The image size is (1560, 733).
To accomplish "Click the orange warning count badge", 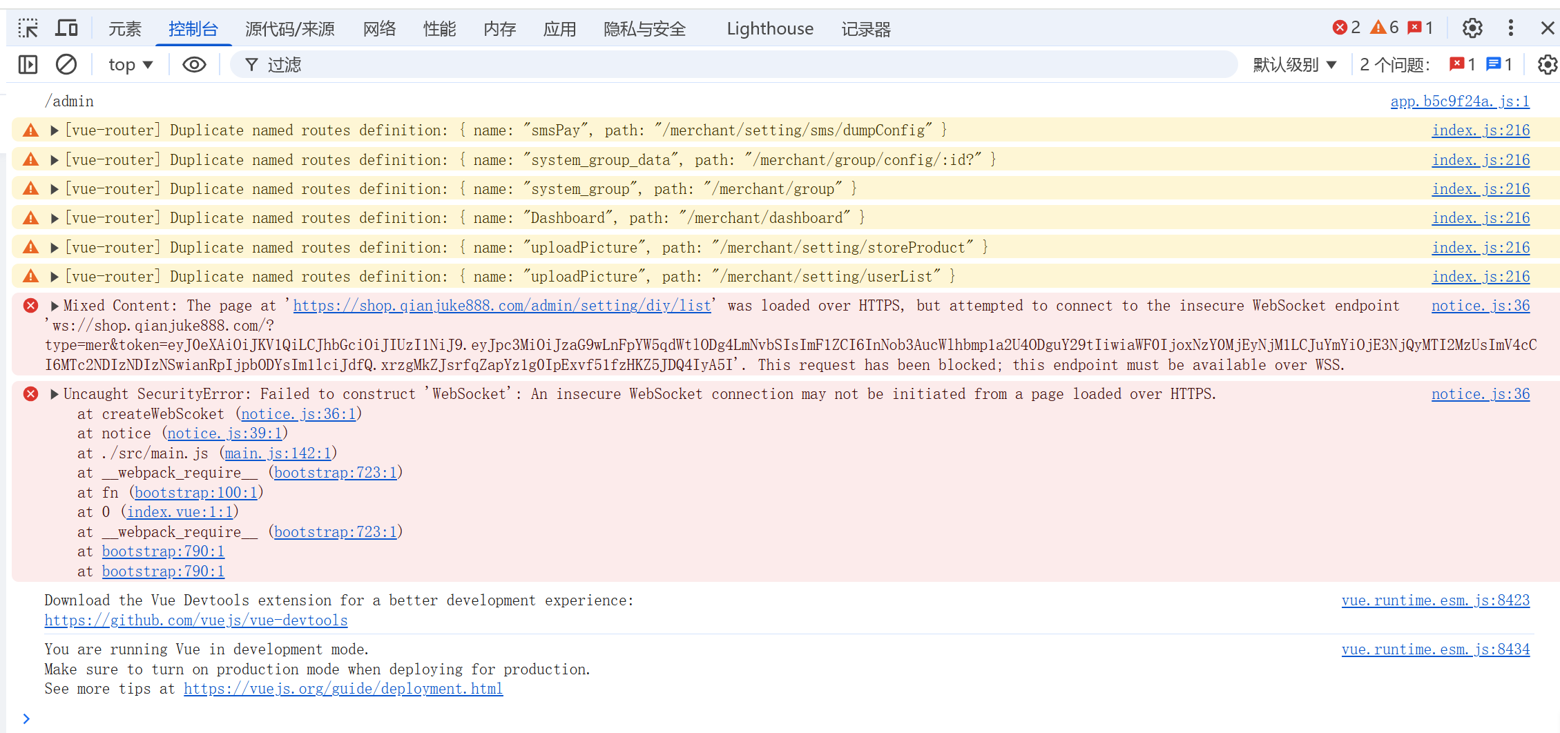I will [1385, 28].
